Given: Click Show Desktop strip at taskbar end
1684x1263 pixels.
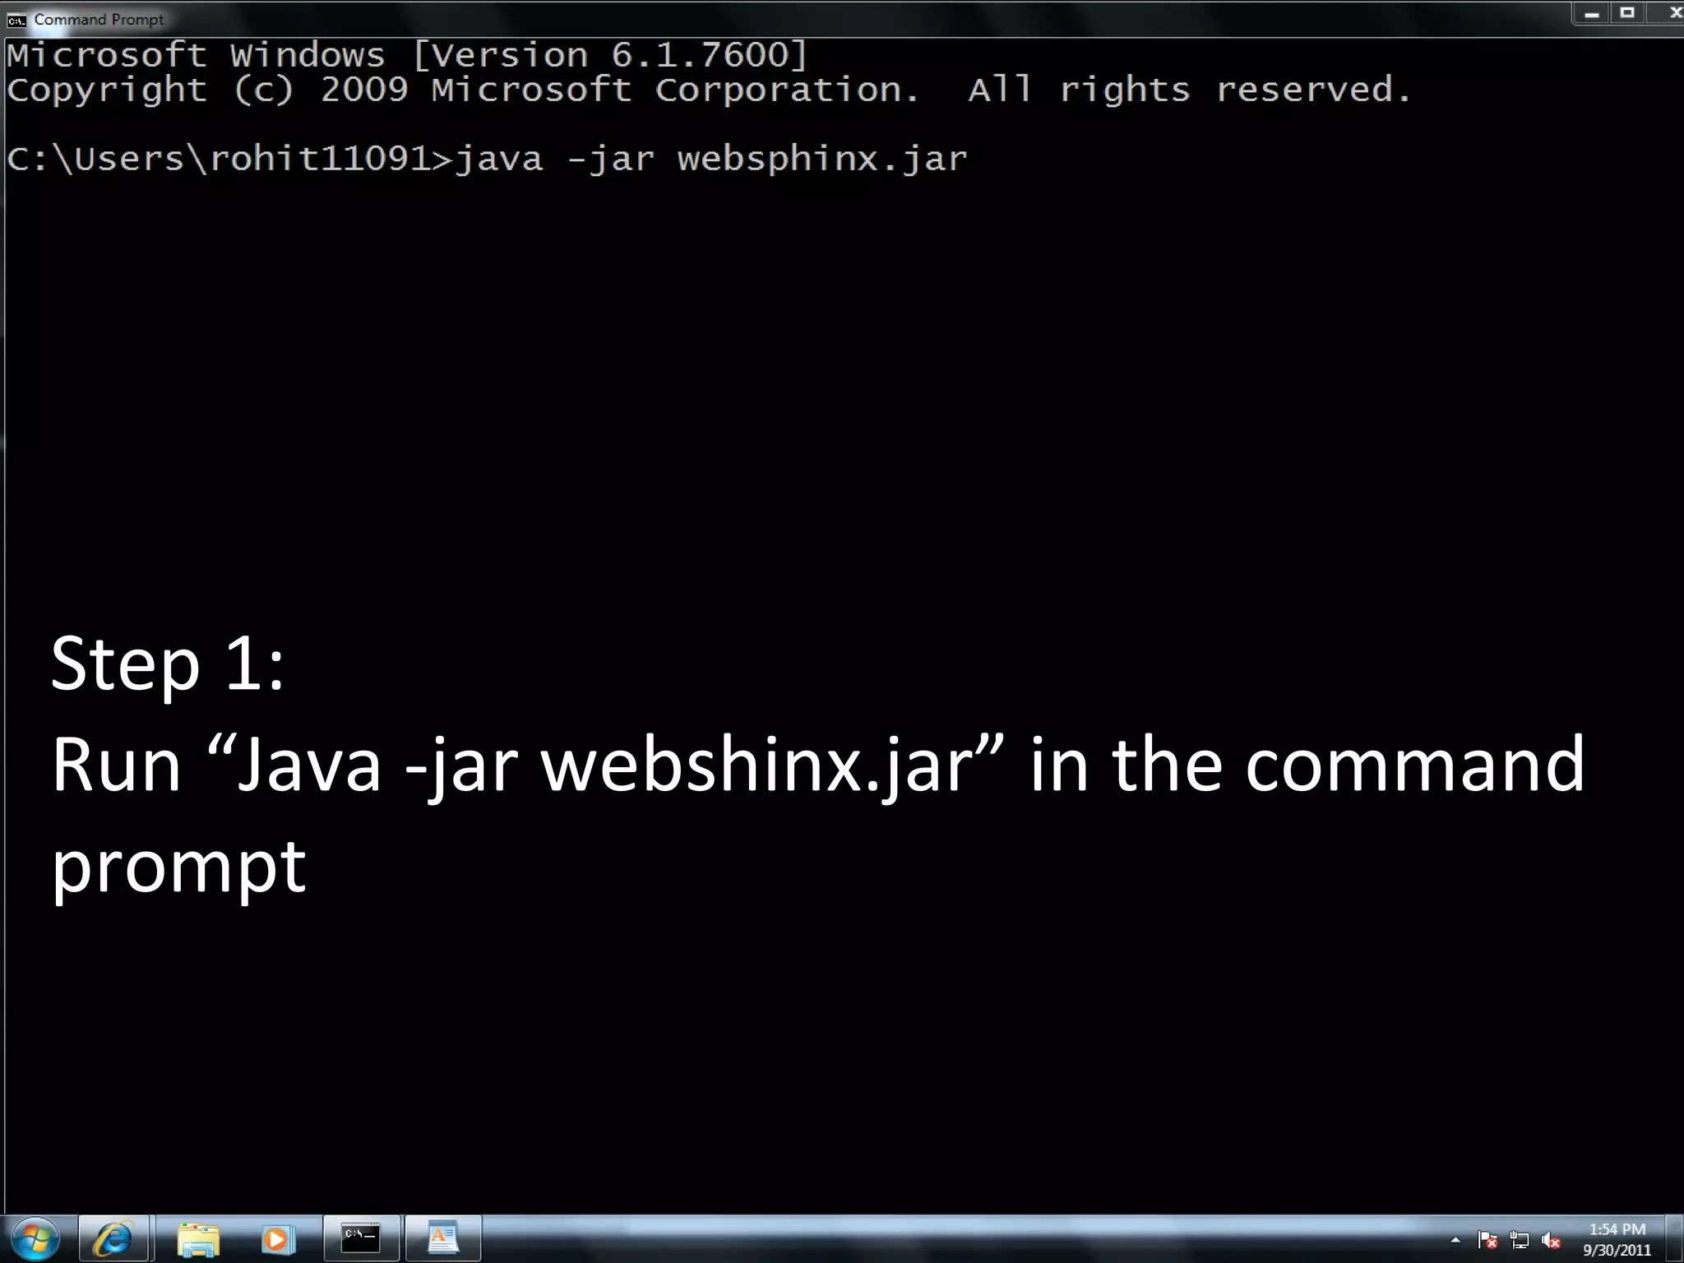Looking at the screenshot, I should tap(1675, 1238).
